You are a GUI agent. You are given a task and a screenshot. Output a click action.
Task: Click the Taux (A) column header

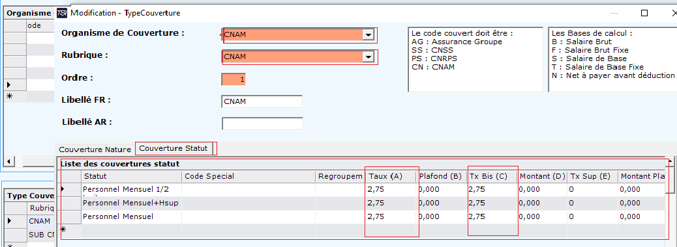[x=391, y=176]
